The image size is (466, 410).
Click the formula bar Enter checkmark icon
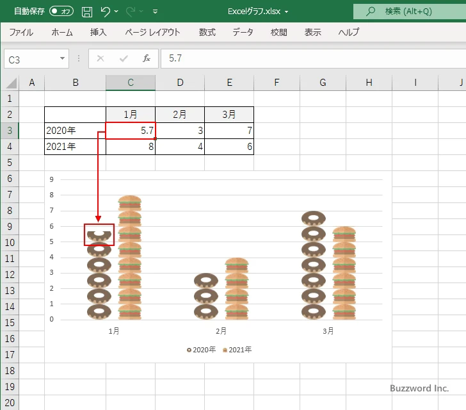pos(124,58)
